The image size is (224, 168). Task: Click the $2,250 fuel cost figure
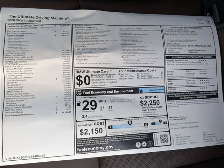click(x=150, y=103)
